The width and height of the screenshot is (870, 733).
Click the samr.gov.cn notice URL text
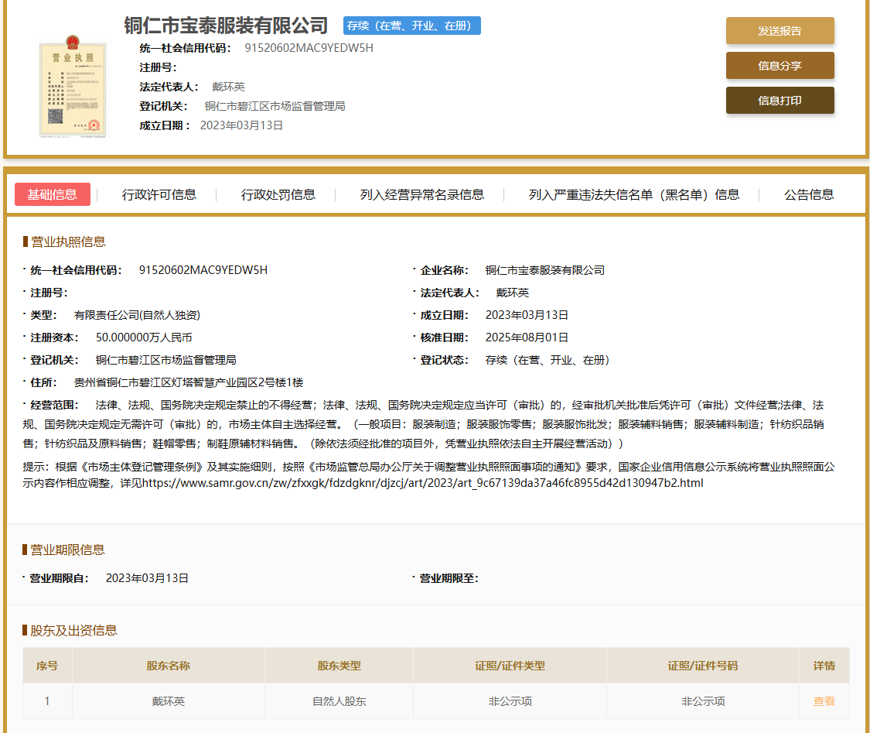[x=423, y=483]
